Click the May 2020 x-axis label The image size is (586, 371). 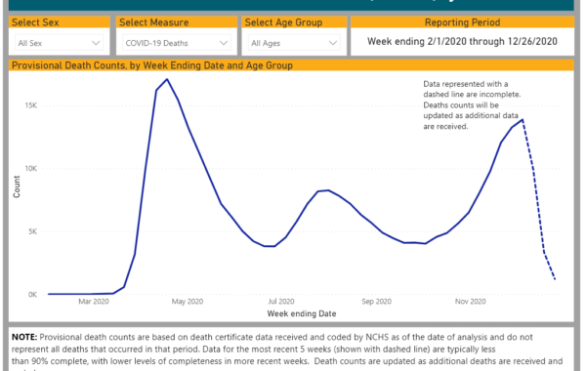click(188, 301)
